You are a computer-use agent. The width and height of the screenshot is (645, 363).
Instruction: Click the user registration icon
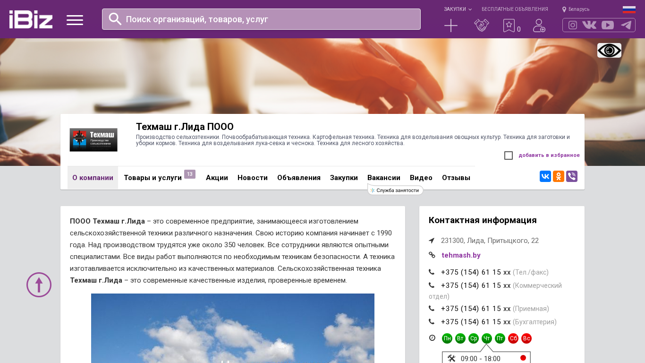click(539, 26)
